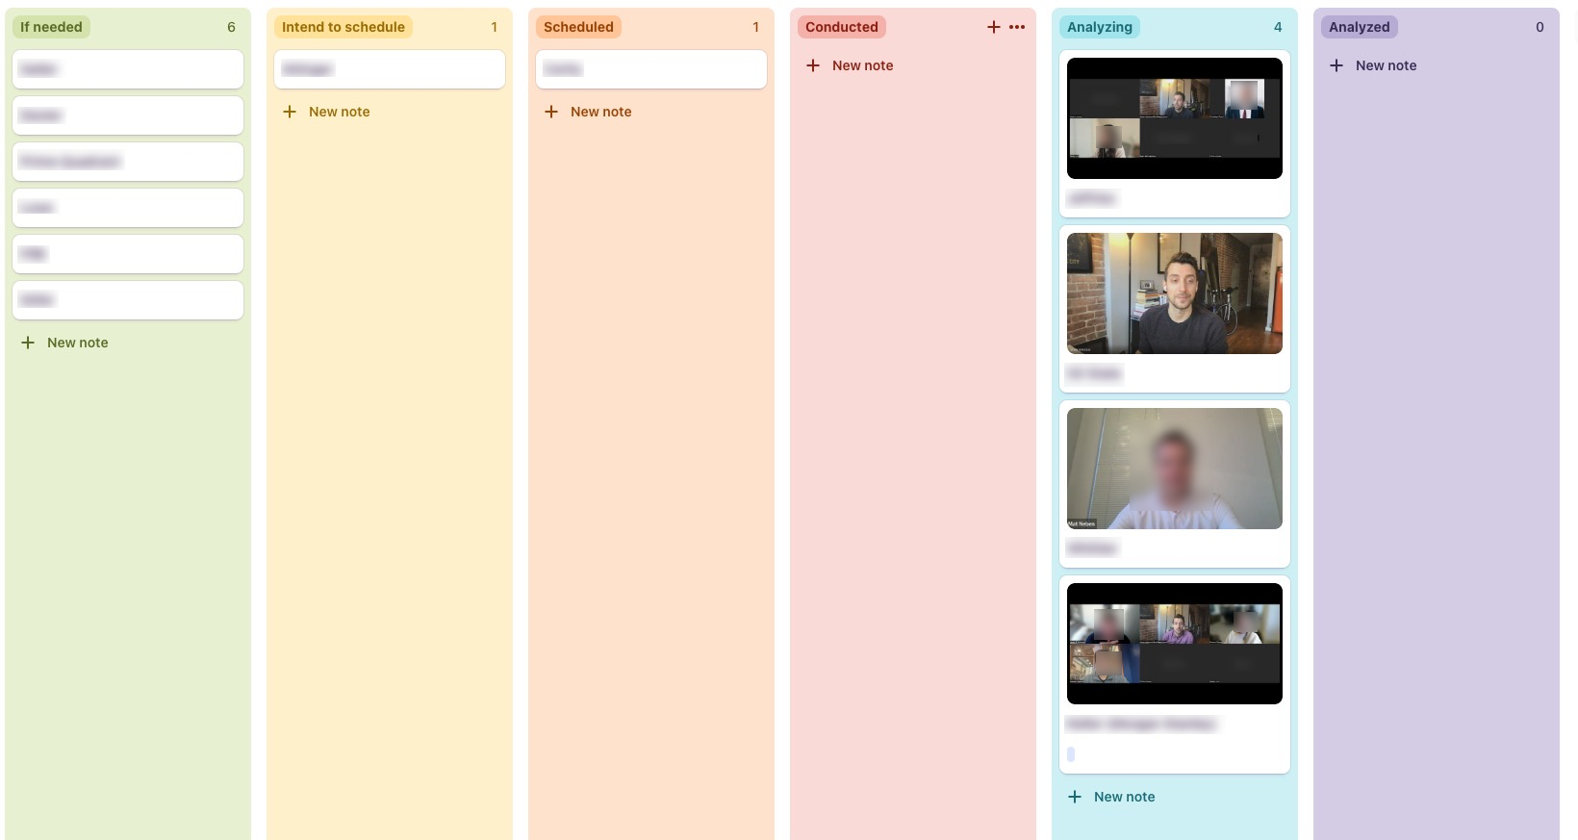
Task: Open the sixth card in If needed column
Action: [128, 300]
